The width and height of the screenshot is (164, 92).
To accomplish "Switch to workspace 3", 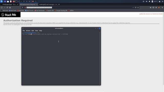I will pyautogui.click(x=27, y=2).
